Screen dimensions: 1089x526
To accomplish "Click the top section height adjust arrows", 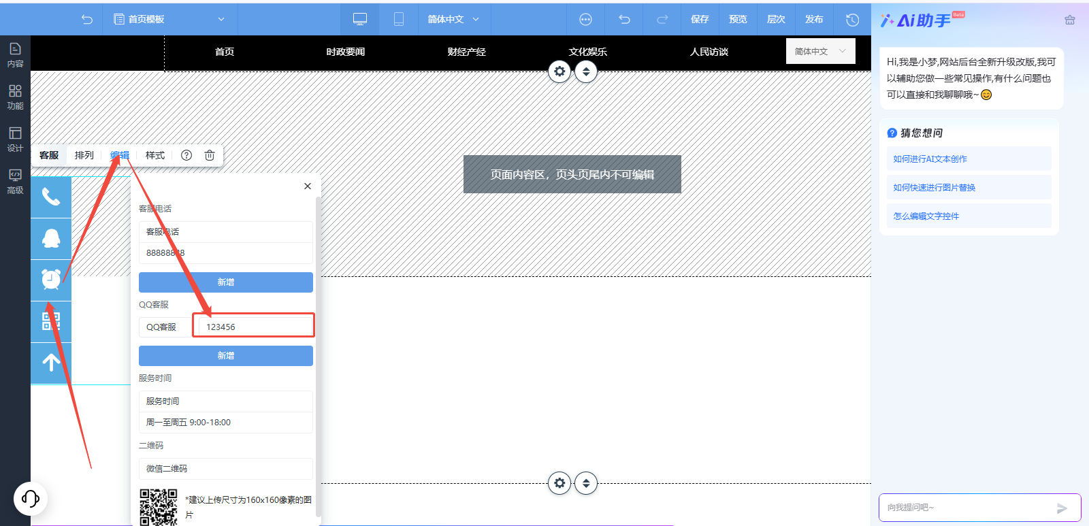I will point(586,71).
